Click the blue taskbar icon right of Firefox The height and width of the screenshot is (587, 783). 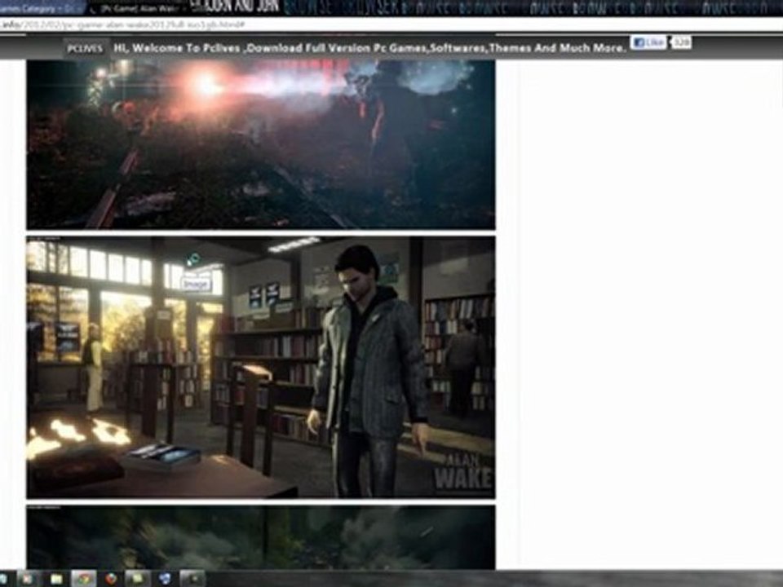click(166, 579)
